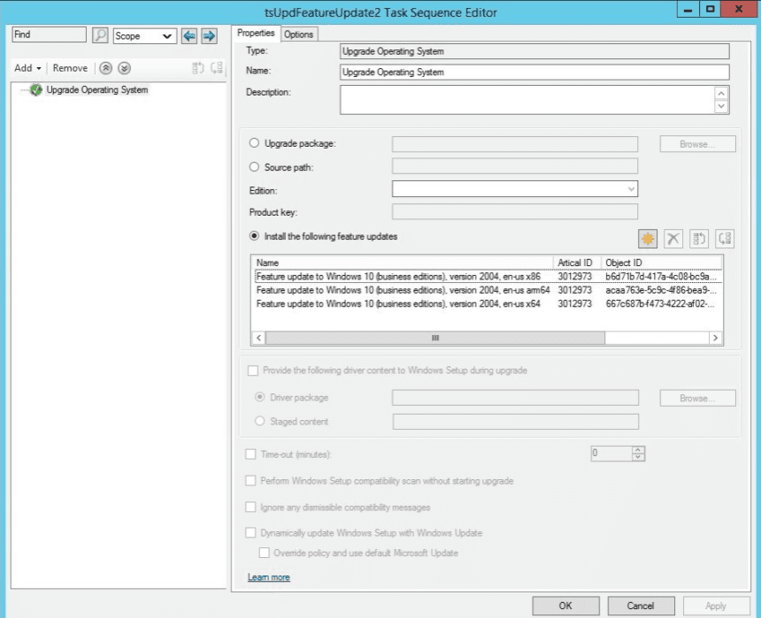Click the collapse-all double chevron icon
Viewport: 761px width, 618px height.
(106, 67)
